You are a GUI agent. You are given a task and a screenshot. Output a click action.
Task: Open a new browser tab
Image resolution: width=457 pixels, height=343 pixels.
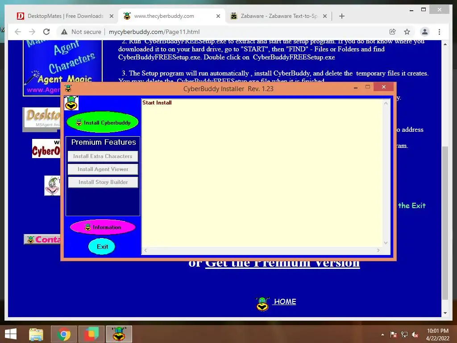(x=342, y=16)
